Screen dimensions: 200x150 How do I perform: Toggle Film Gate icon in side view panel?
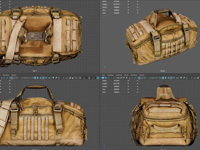(142, 78)
